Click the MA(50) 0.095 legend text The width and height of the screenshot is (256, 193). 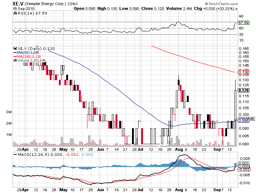[28, 52]
